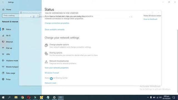178x100 pixels.
Task: Run the Network troubleshooter
Action: (59, 61)
